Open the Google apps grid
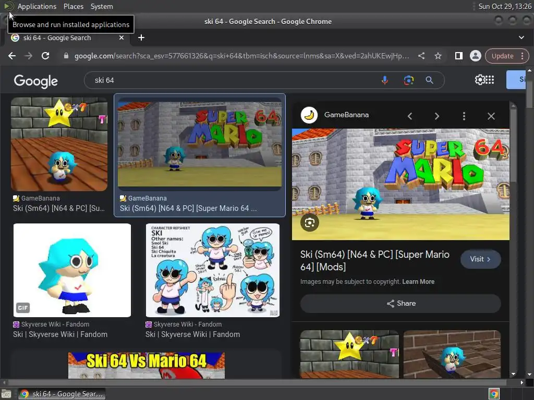The height and width of the screenshot is (400, 534). (489, 80)
